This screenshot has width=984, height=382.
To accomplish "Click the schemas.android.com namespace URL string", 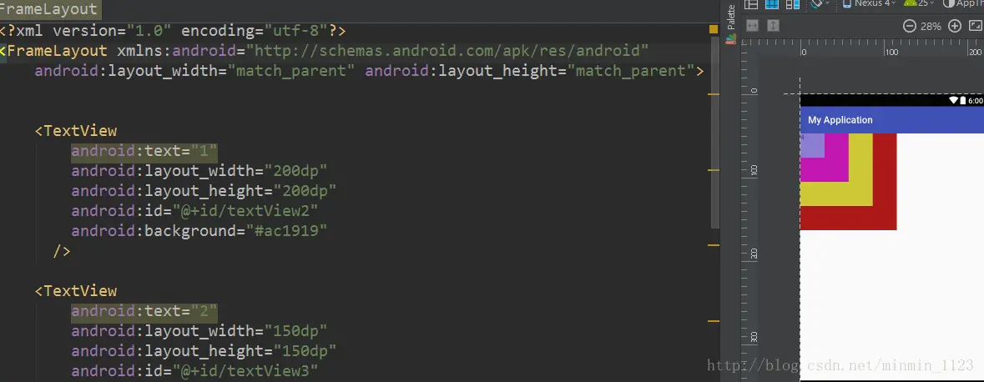I will coord(447,51).
